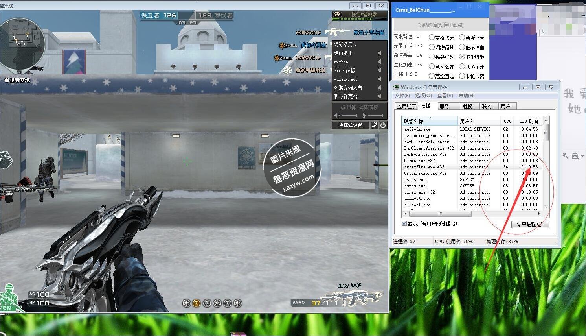The width and height of the screenshot is (586, 336).
Task: Open 快捷键设置 hotkey settings
Action: 350,125
